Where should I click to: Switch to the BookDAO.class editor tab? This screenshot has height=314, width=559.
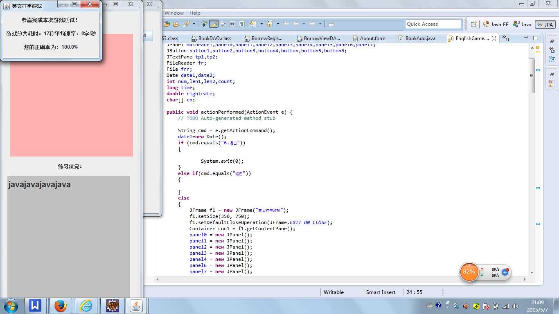tap(211, 38)
